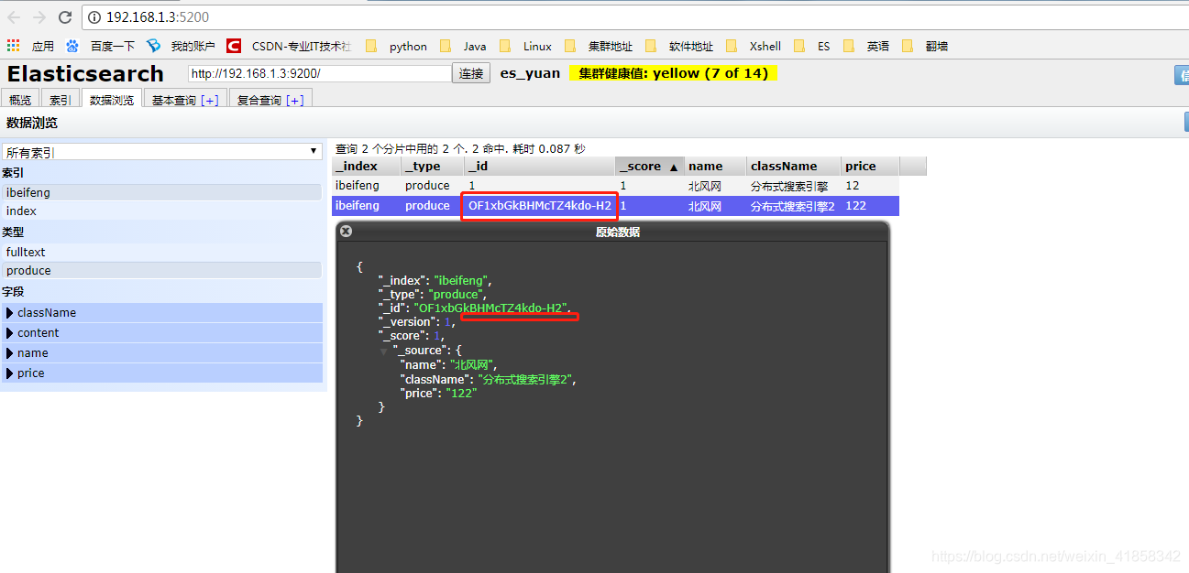Sort by the _index column header
1189x573 pixels.
367,167
